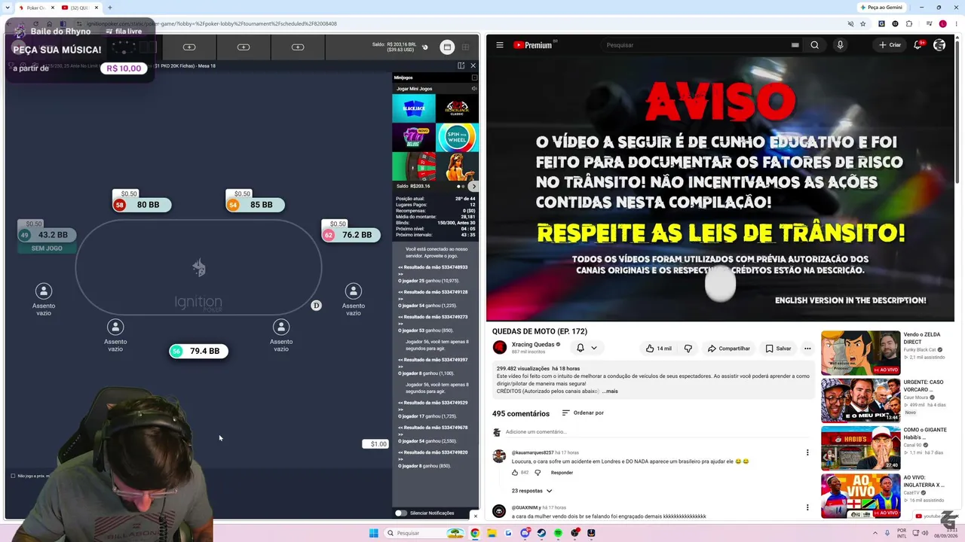This screenshot has width=965, height=542.
Task: Open more actions for the video
Action: click(x=807, y=349)
